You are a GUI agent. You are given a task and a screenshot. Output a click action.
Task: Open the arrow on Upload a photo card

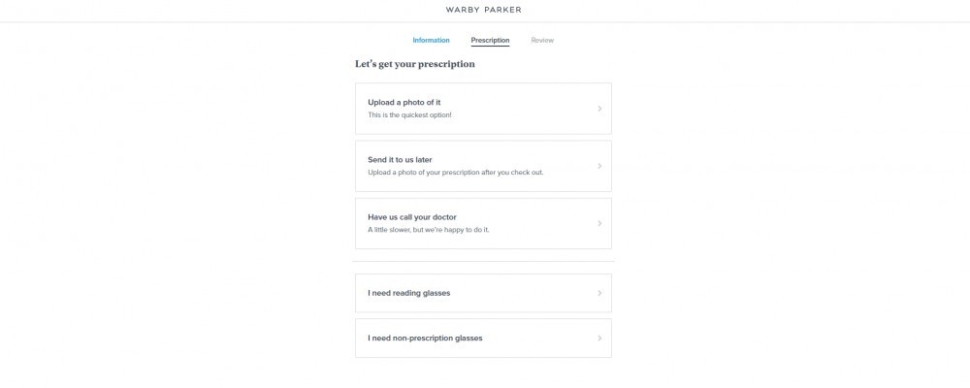click(x=599, y=109)
